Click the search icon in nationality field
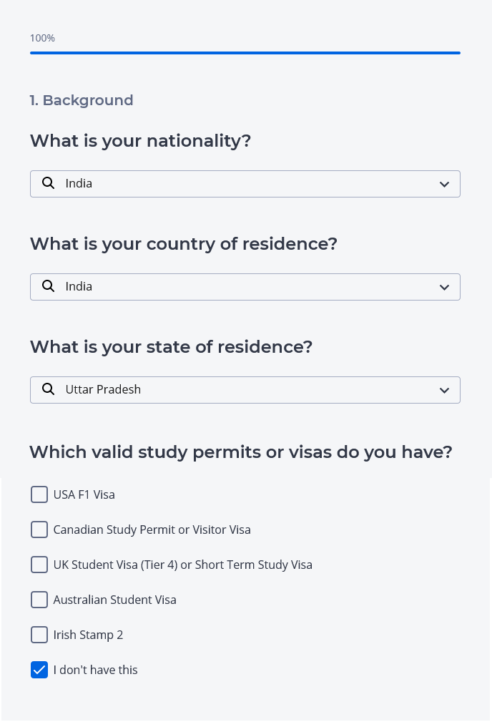Viewport: 492px width, 722px height. pos(49,183)
